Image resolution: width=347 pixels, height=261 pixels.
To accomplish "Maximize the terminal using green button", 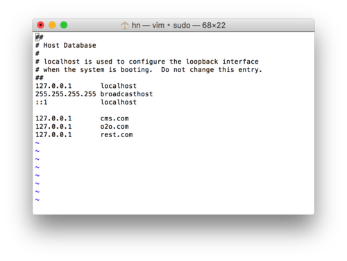I will (64, 25).
